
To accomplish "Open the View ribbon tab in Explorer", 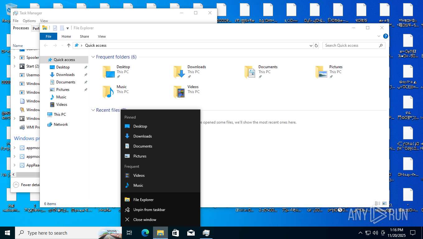I will click(102, 36).
